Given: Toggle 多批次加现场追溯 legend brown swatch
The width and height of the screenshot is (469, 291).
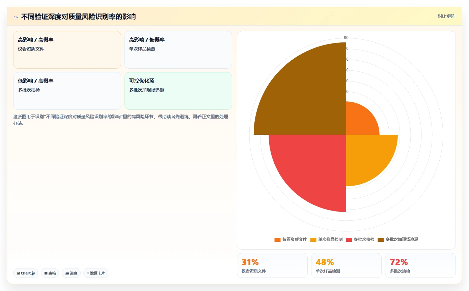Looking at the screenshot, I should click(x=381, y=239).
